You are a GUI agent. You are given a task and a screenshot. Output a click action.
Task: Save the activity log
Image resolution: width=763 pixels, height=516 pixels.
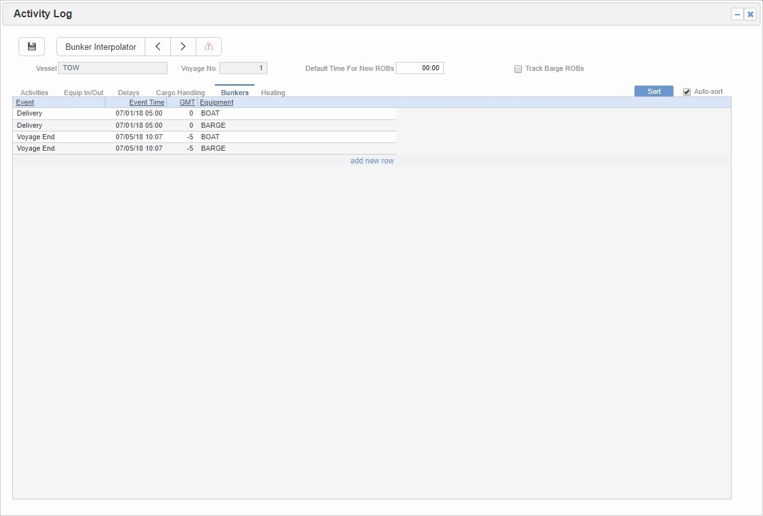click(x=31, y=46)
